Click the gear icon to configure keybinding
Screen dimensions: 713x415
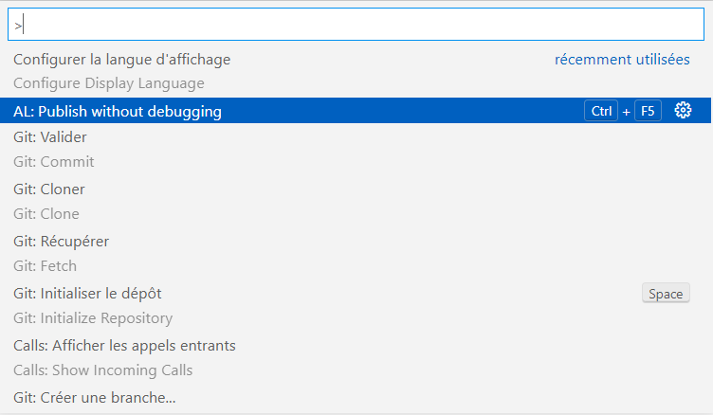[683, 111]
